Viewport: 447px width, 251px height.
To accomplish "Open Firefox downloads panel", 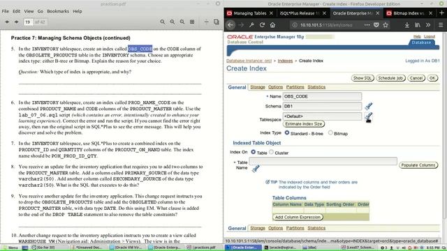I will point(406,25).
